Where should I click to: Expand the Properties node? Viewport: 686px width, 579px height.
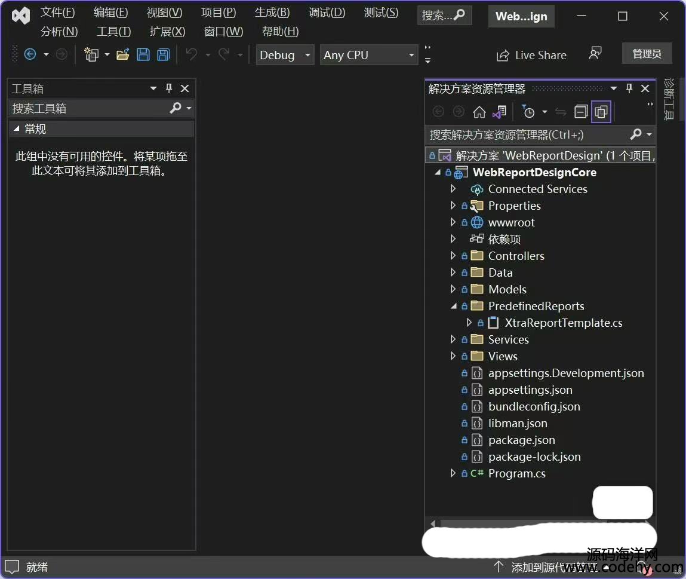[x=453, y=206]
